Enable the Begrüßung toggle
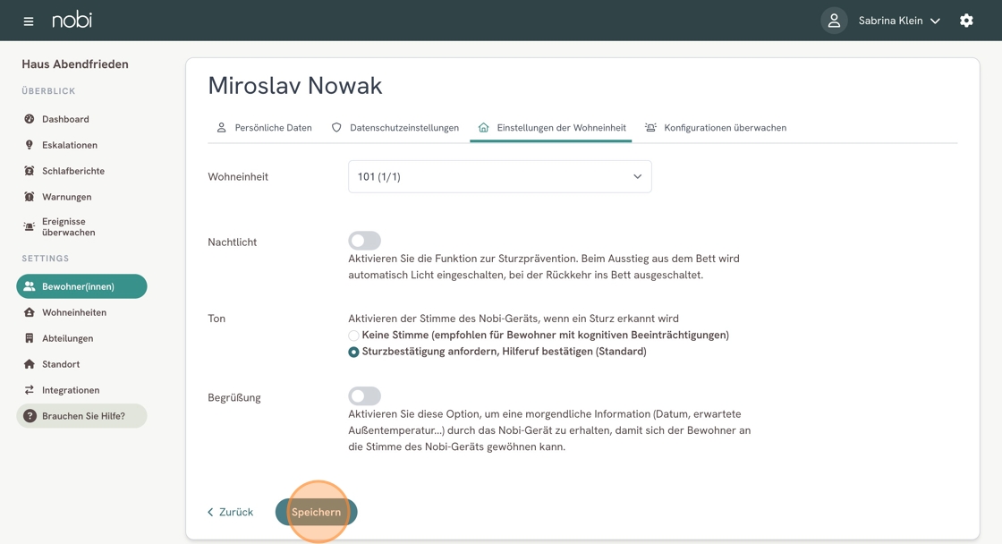The width and height of the screenshot is (1002, 544). 364,396
